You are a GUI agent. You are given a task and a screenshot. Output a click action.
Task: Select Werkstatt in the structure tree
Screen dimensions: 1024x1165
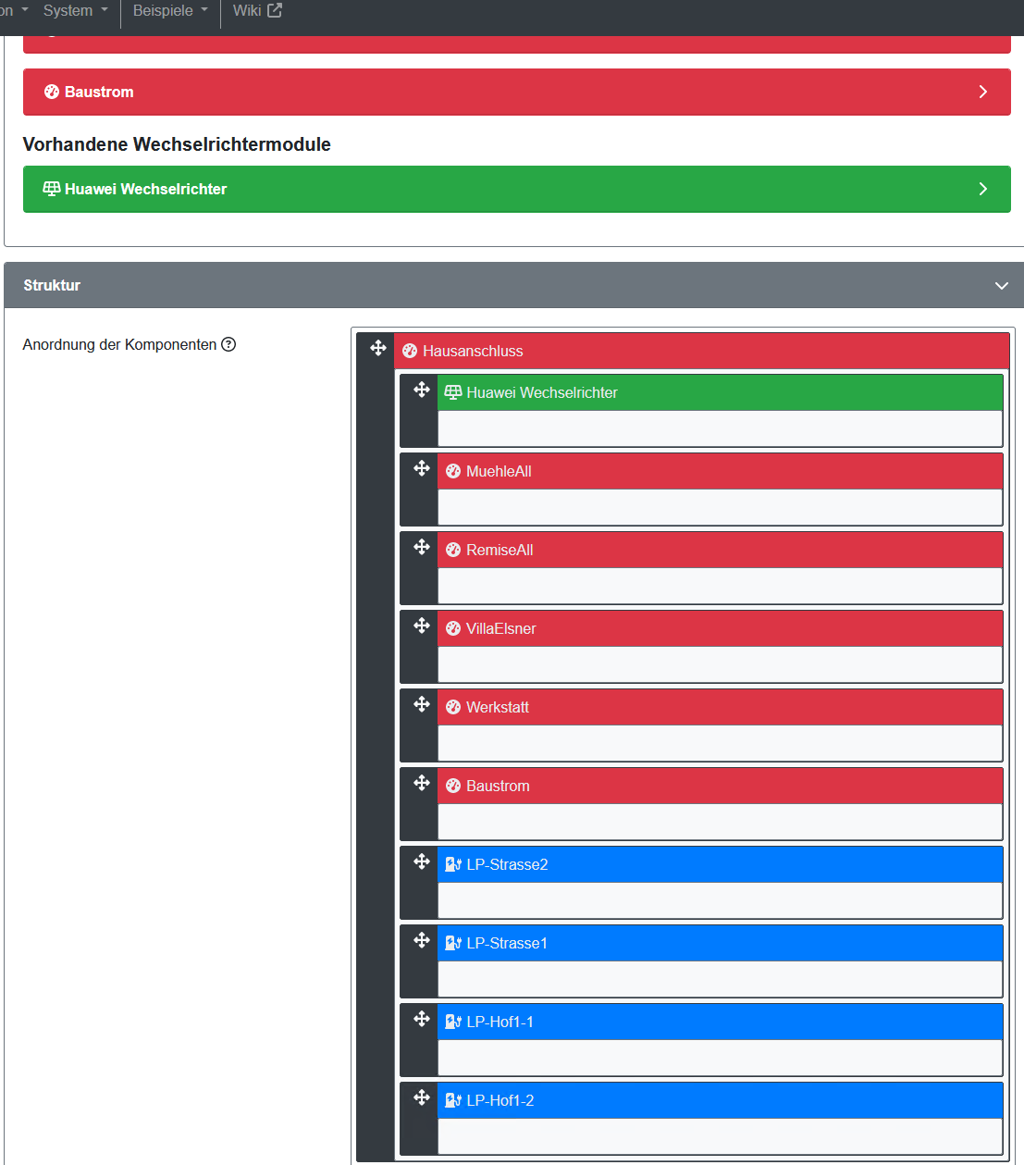pyautogui.click(x=720, y=707)
